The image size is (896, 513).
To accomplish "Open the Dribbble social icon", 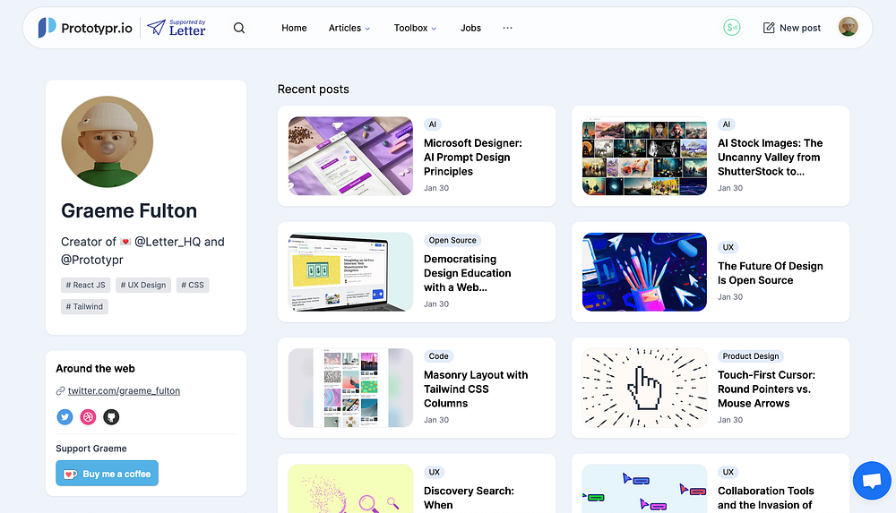I will coord(88,417).
